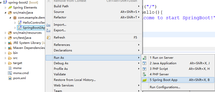Expand the src/main/resources node
The width and height of the screenshot is (215, 92).
6,33
